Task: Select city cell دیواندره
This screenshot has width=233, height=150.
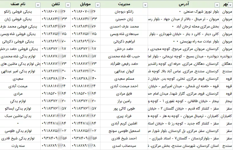Action: 226,56
